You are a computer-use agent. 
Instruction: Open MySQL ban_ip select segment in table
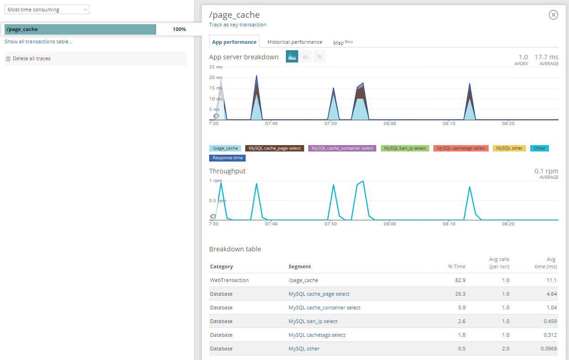click(313, 321)
